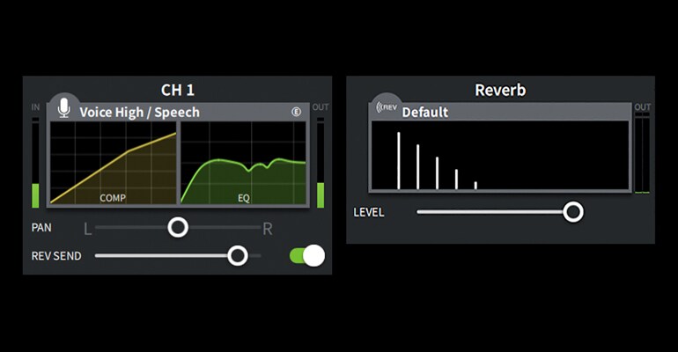The width and height of the screenshot is (678, 352).
Task: Click the Reverb panel title
Action: [x=499, y=90]
